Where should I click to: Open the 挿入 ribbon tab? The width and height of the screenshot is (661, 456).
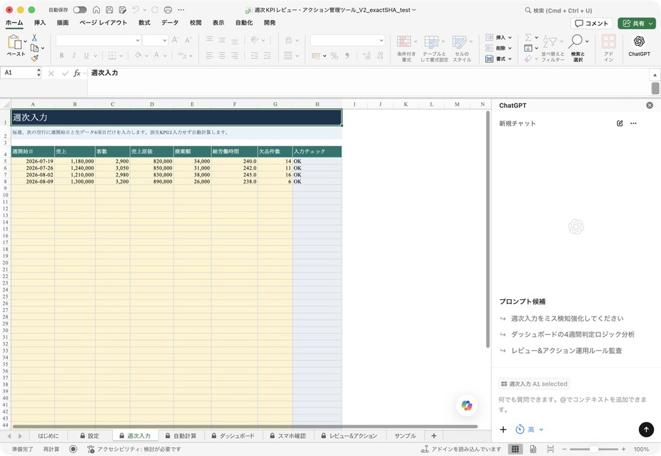click(x=39, y=23)
